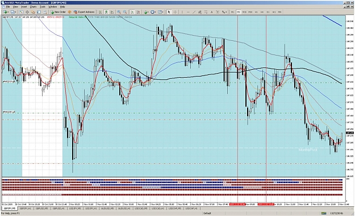Click the Zoom Out magnifier
Image resolution: width=355 pixels, height=216 pixels.
(x=125, y=12)
